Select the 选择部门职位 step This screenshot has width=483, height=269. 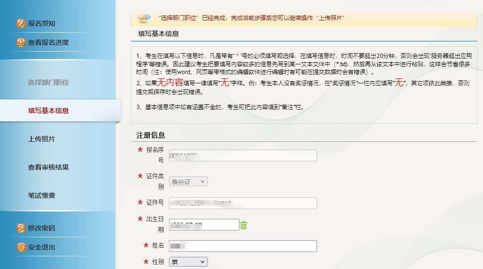(x=48, y=82)
